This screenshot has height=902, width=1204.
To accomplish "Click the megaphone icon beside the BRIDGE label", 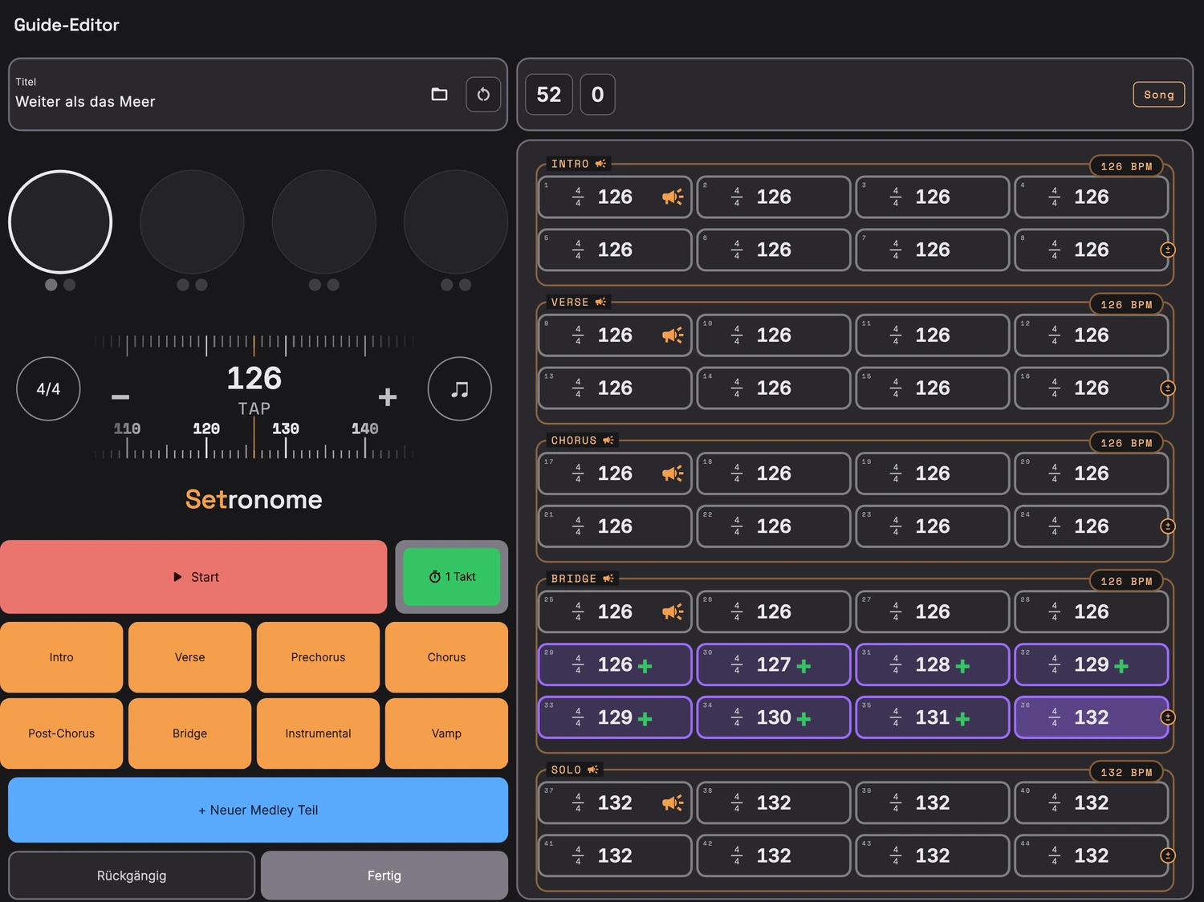I will click(x=608, y=578).
